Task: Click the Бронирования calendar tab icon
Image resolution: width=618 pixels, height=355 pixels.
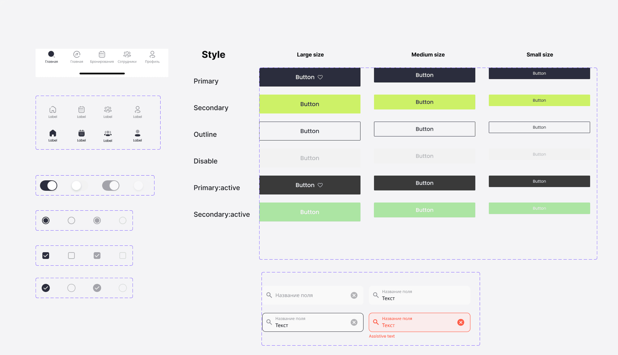Action: pos(102,55)
